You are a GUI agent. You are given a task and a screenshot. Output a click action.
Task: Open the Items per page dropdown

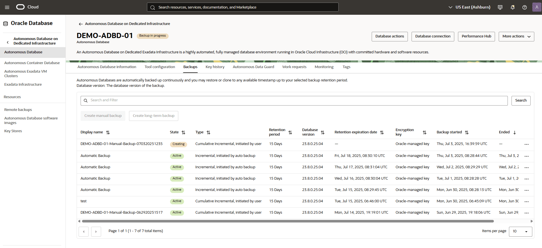pyautogui.click(x=520, y=231)
